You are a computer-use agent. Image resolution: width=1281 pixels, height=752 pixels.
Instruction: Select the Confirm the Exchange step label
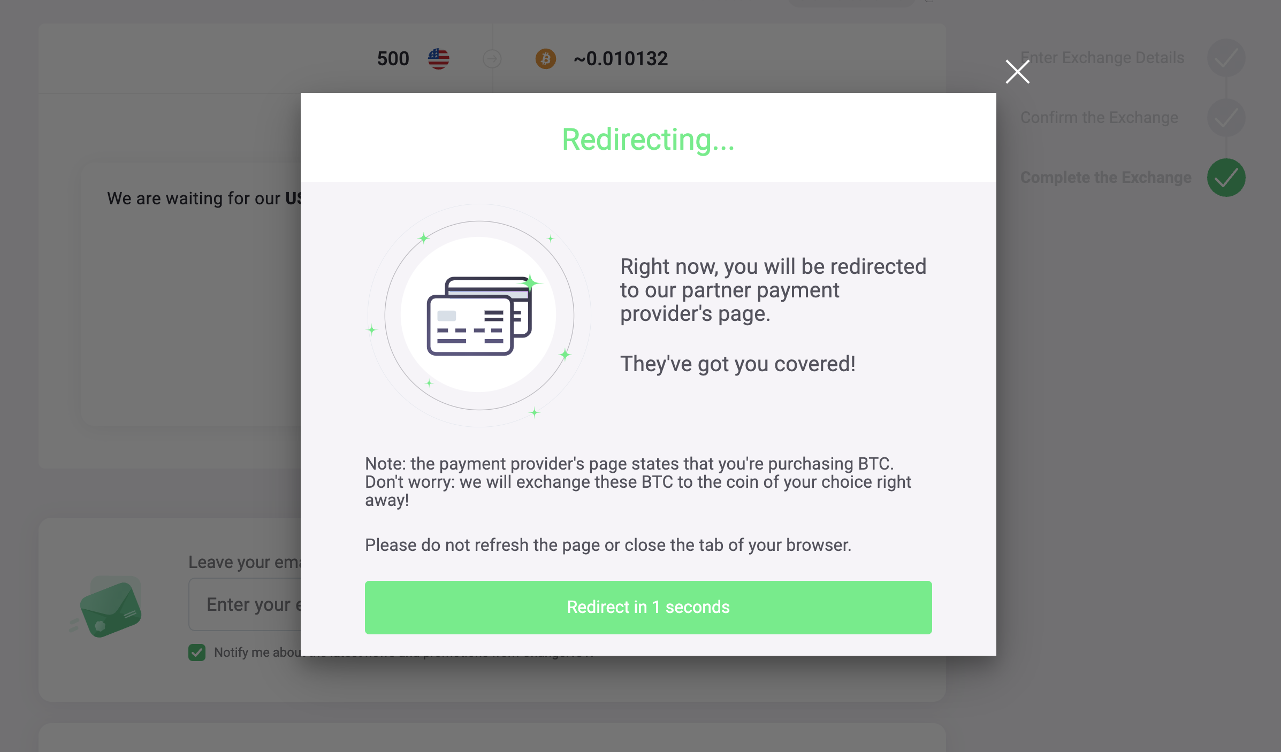[x=1099, y=118]
